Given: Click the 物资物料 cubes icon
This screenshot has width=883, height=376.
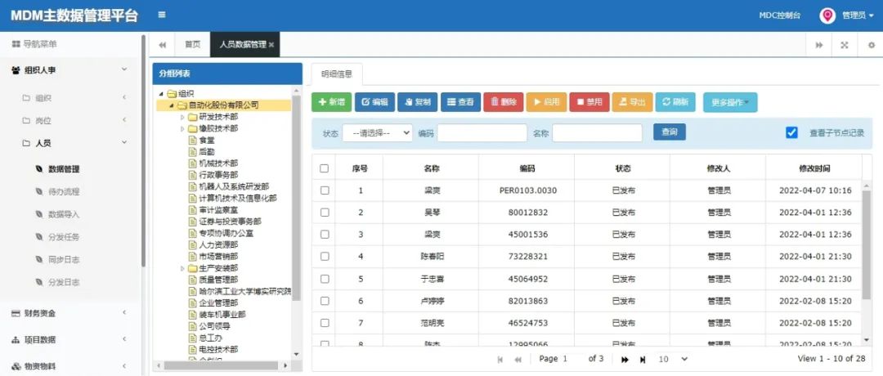Looking at the screenshot, I should point(16,366).
